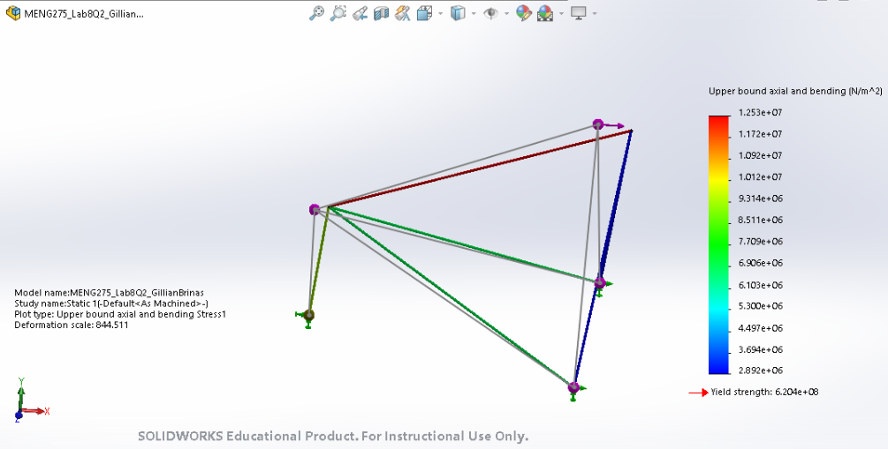
Task: Click the Edit Appearance color ball icon
Action: [x=523, y=13]
